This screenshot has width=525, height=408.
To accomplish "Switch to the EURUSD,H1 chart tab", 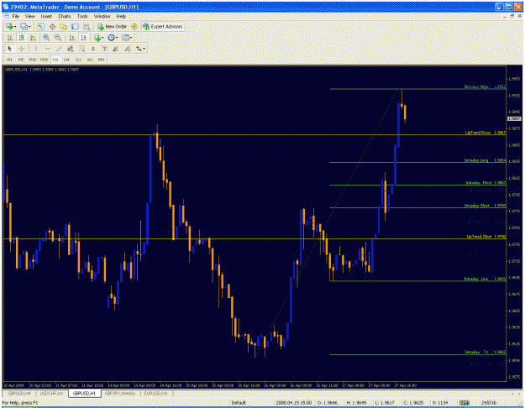I will click(155, 394).
